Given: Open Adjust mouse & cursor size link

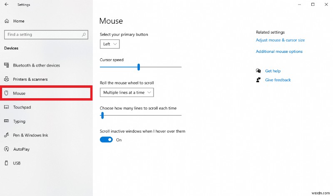Looking at the screenshot, I should click(280, 40).
